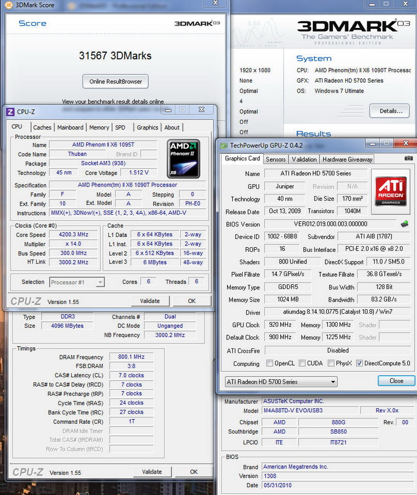Click the Southbridge value SB850
This screenshot has height=495, width=417.
(x=338, y=431)
